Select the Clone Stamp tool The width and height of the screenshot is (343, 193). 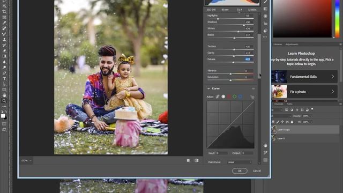tap(4, 40)
